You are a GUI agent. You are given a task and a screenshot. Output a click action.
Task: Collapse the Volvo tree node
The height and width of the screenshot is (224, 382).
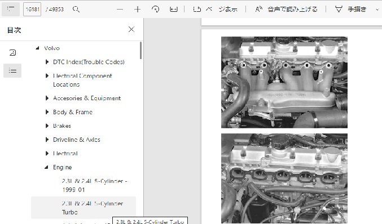[x=37, y=48]
